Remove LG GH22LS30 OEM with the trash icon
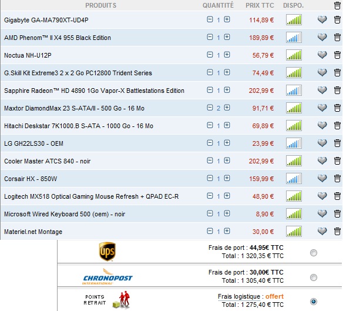343x311 pixels. [x=337, y=143]
